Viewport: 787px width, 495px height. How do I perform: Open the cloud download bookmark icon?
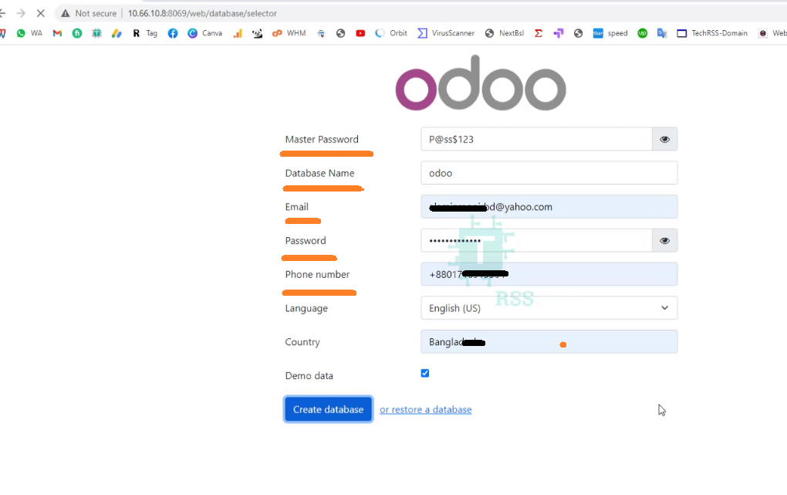pyautogui.click(x=321, y=33)
